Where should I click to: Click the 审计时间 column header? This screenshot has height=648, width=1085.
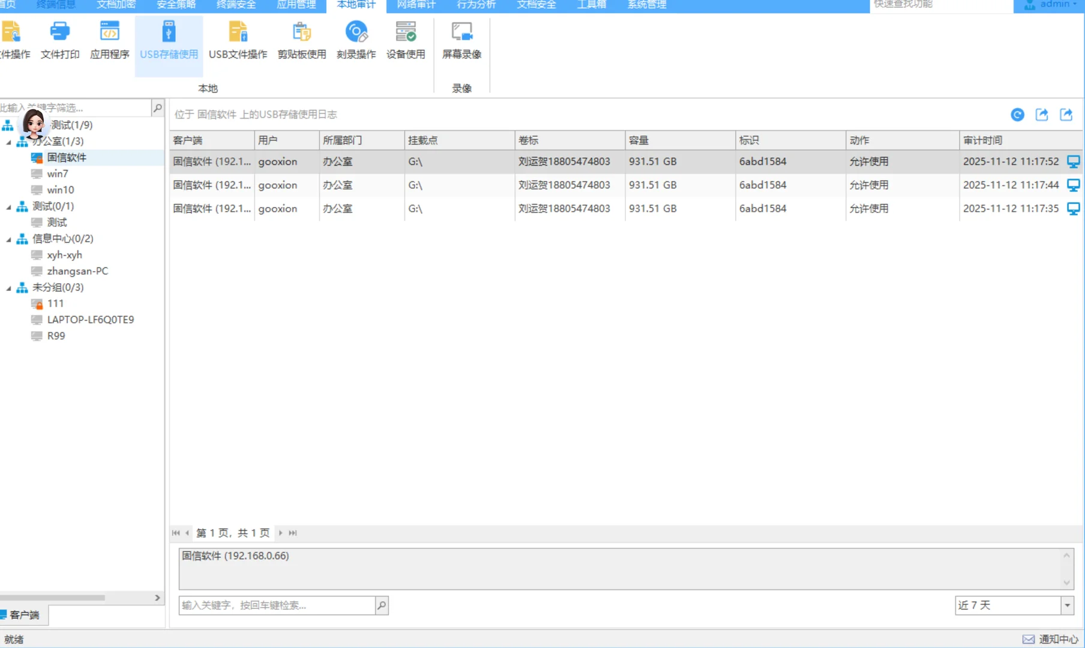1020,140
